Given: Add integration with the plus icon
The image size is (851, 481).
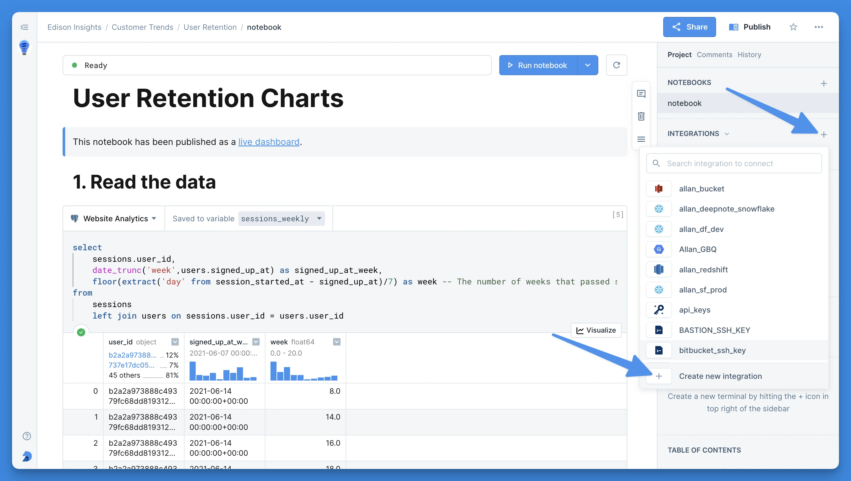Looking at the screenshot, I should (x=823, y=134).
